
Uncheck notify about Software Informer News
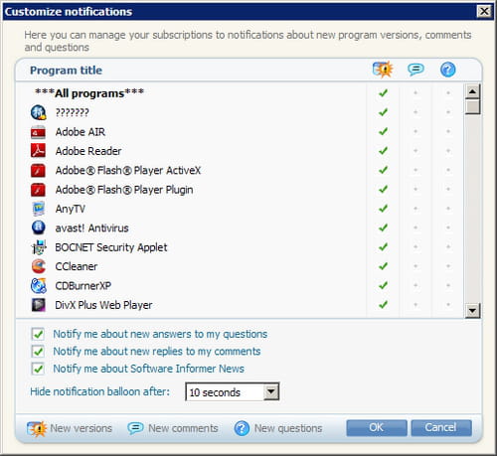(x=38, y=369)
